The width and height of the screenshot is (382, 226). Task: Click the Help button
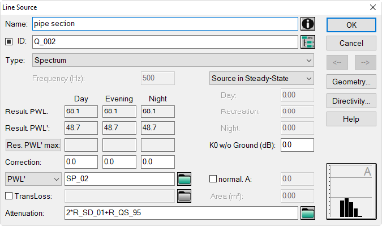pyautogui.click(x=351, y=119)
